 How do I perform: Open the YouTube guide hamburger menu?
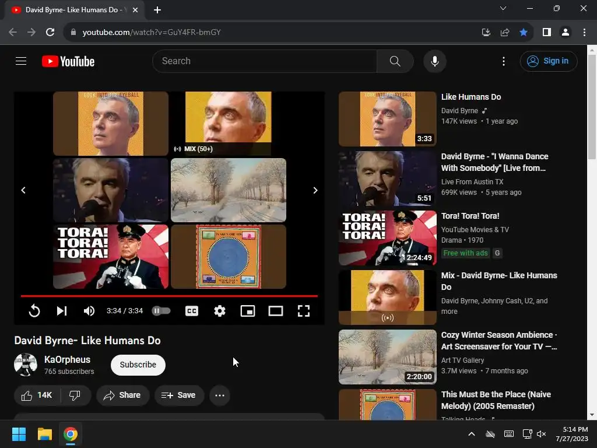[x=21, y=61]
